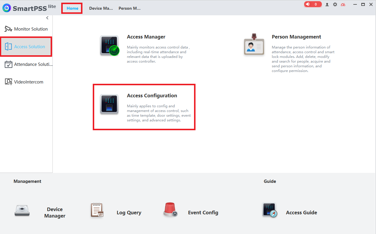
Task: Open the Person Management title link
Action: tap(297, 37)
